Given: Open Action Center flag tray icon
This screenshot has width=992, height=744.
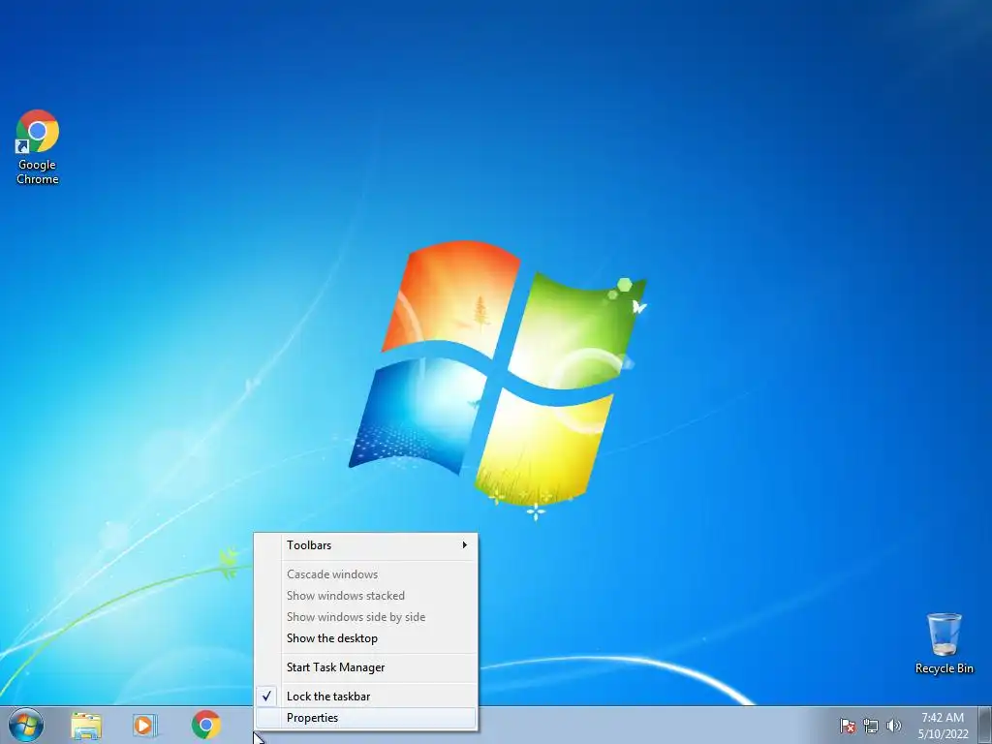Looking at the screenshot, I should [848, 726].
